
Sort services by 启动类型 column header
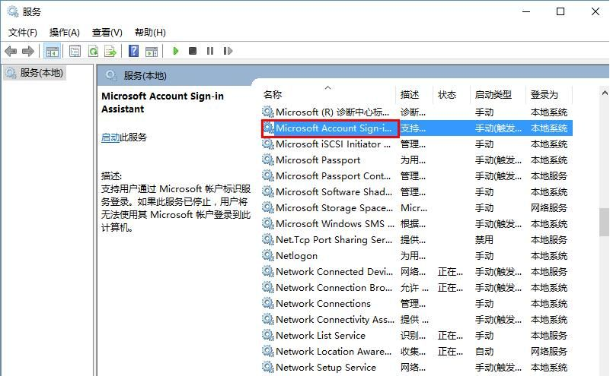(493, 95)
